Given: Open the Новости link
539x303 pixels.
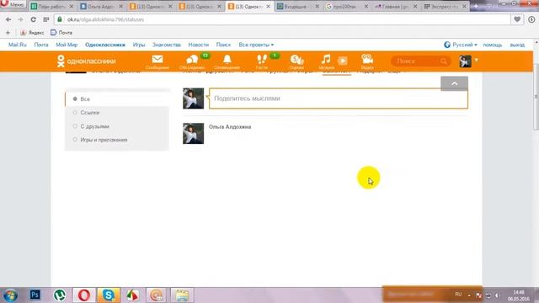Looking at the screenshot, I should 199,45.
